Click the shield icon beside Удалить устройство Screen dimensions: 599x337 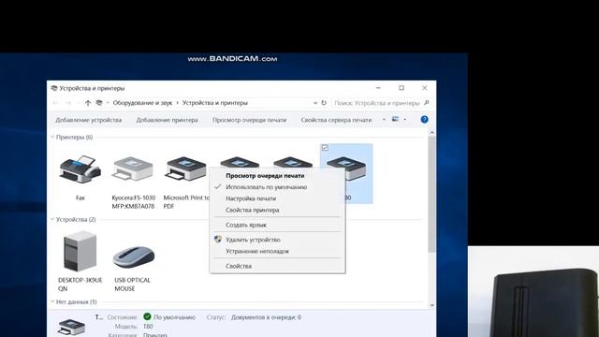[x=218, y=240]
